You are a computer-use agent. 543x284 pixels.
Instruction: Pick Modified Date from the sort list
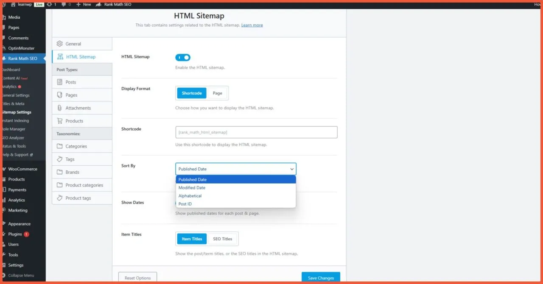(x=192, y=187)
